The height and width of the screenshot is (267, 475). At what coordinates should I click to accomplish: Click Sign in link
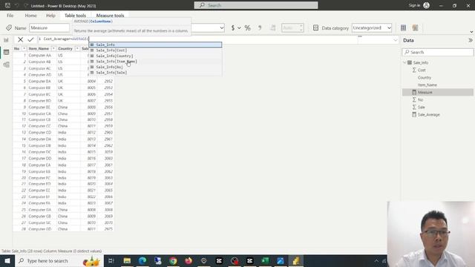point(414,5)
